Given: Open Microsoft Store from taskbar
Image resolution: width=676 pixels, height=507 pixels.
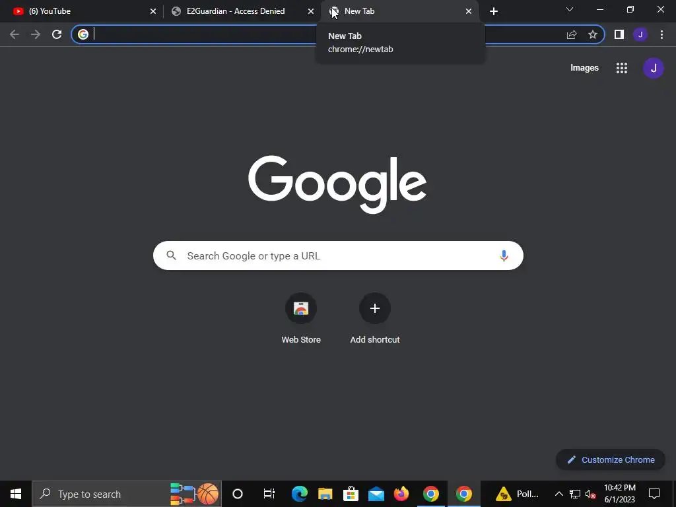Looking at the screenshot, I should tap(351, 494).
